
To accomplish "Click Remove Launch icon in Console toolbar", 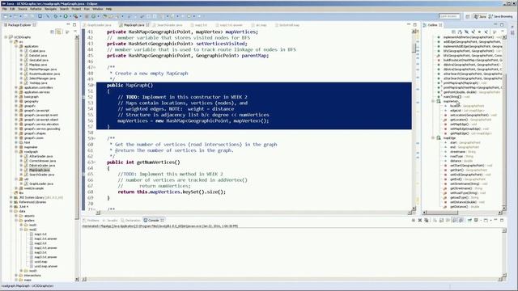I will coord(420,220).
